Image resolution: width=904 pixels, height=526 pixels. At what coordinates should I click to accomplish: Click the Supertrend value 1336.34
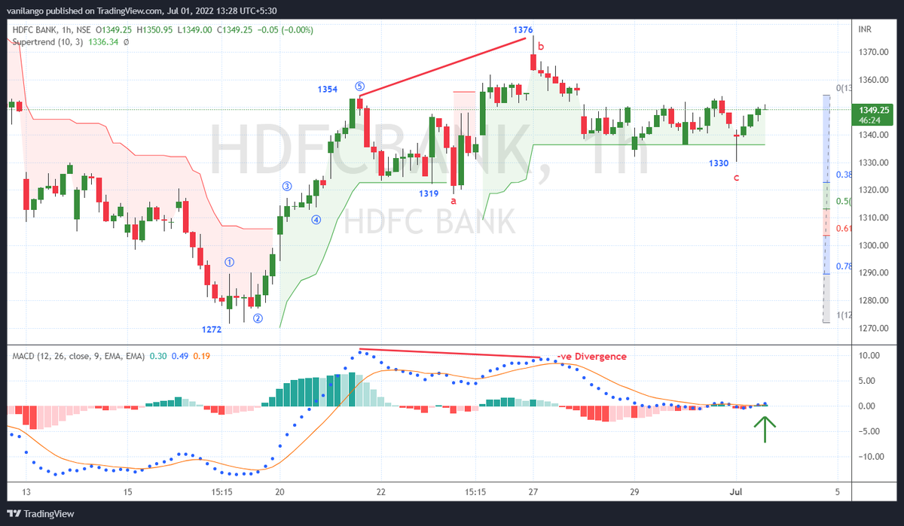click(103, 42)
